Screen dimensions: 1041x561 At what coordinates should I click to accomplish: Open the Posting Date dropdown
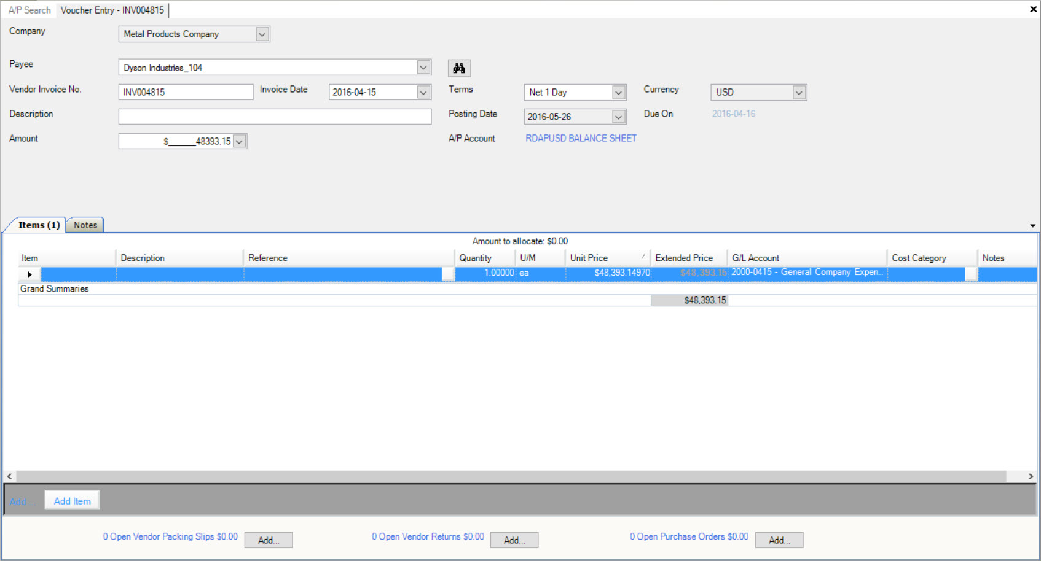pos(619,117)
